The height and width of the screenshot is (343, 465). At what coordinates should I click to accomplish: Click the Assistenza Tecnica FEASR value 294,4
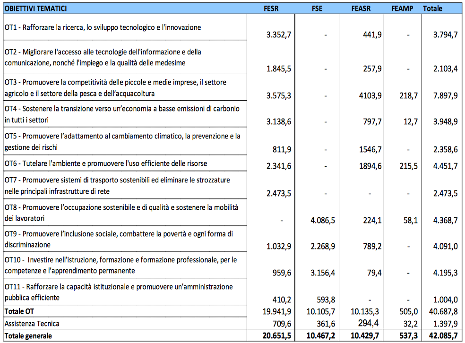(368, 323)
